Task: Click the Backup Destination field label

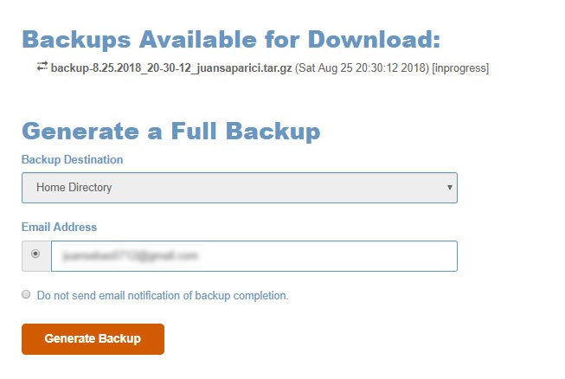Action: 72,159
